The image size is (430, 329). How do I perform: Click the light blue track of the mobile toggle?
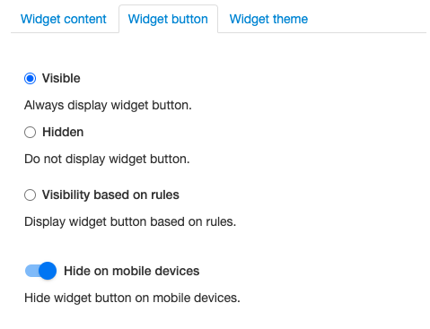click(x=31, y=271)
